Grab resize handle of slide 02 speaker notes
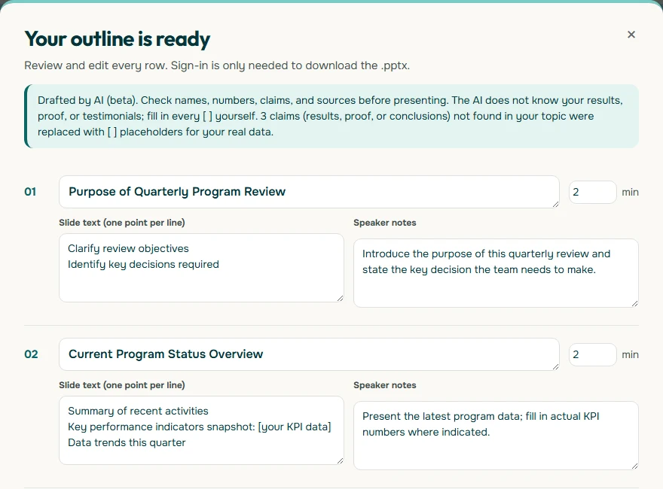Screen dimensions: 663x489 (x=634, y=466)
